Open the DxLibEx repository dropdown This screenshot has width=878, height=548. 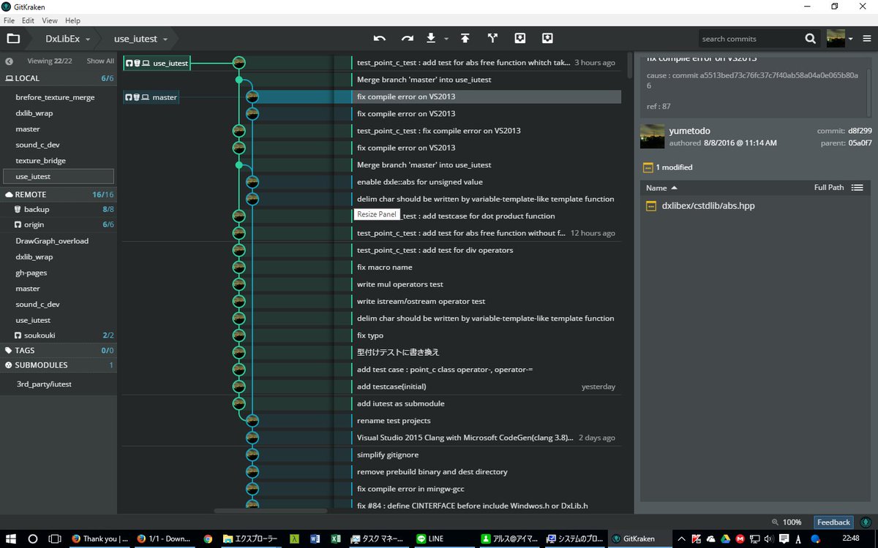[x=67, y=39]
